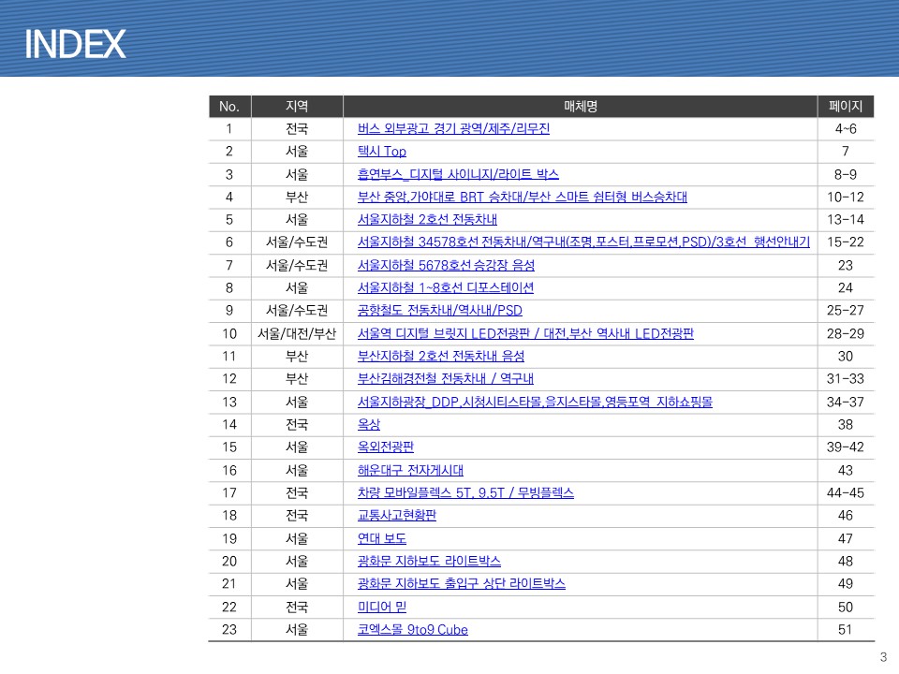Click the 페이지 column header
The height and width of the screenshot is (674, 899).
pos(846,107)
